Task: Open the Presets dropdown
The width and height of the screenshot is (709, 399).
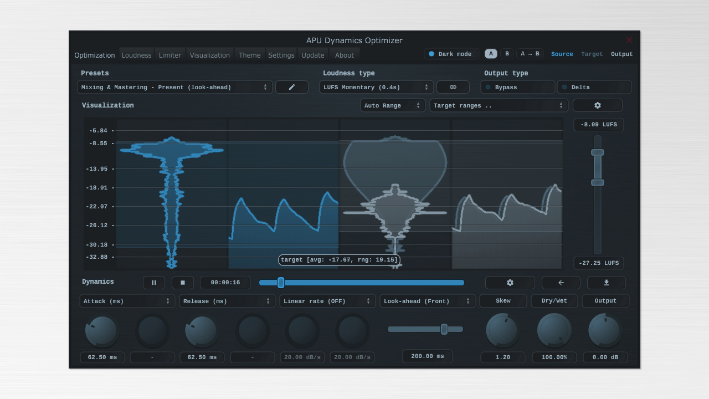Action: tap(175, 87)
